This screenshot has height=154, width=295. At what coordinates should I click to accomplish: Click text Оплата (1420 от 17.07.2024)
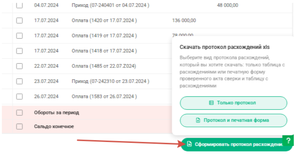pos(104,20)
